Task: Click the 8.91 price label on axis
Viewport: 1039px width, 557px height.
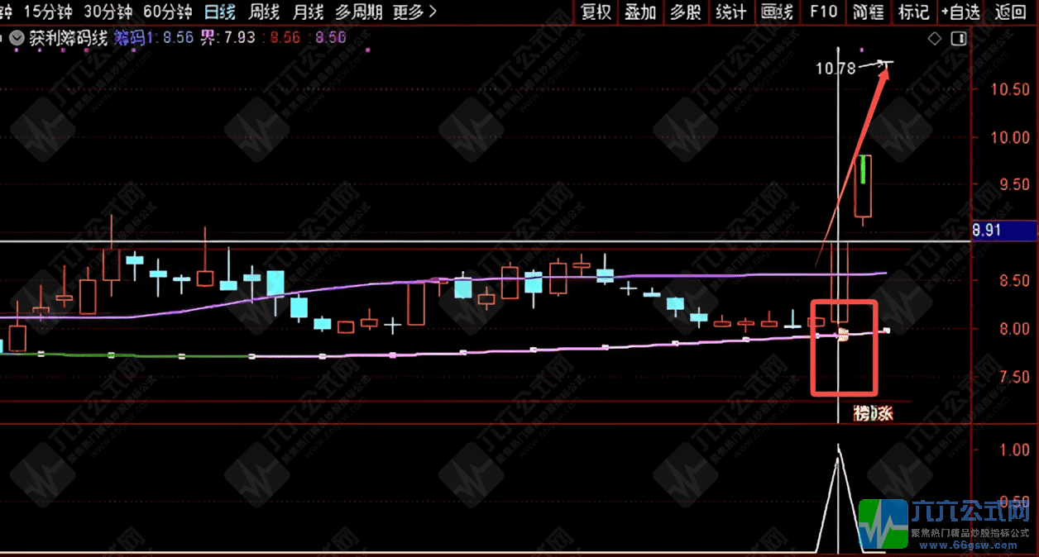Action: pos(987,231)
